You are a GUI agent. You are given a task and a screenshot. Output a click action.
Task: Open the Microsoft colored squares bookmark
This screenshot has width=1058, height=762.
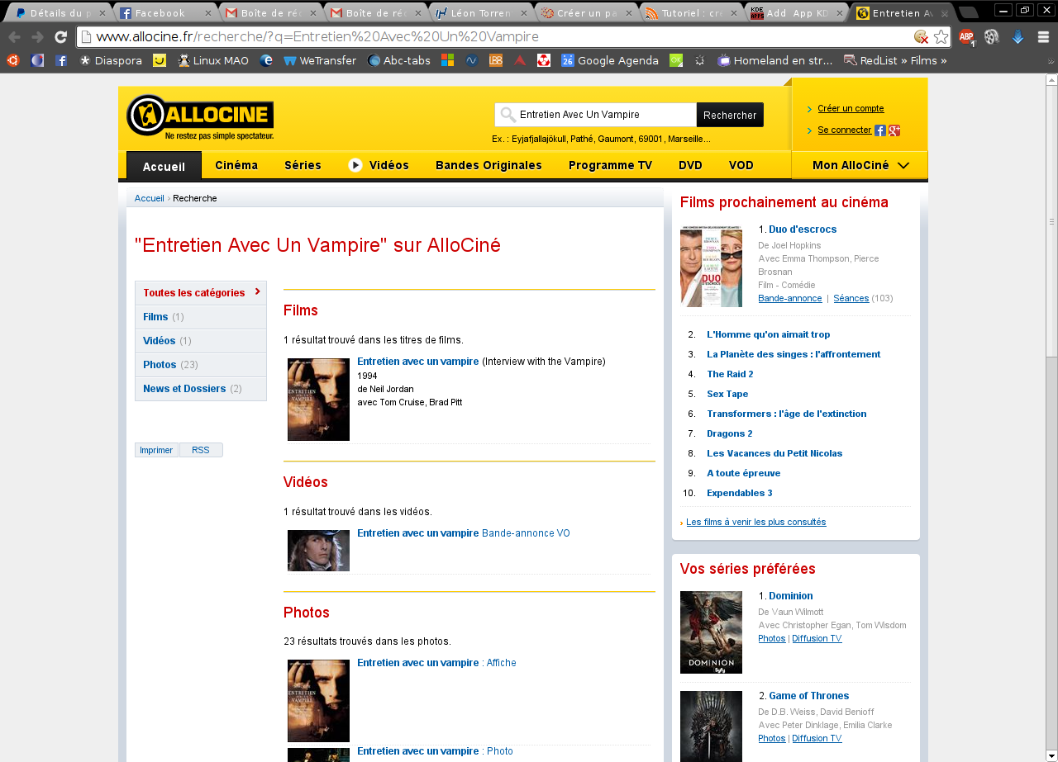coord(447,60)
